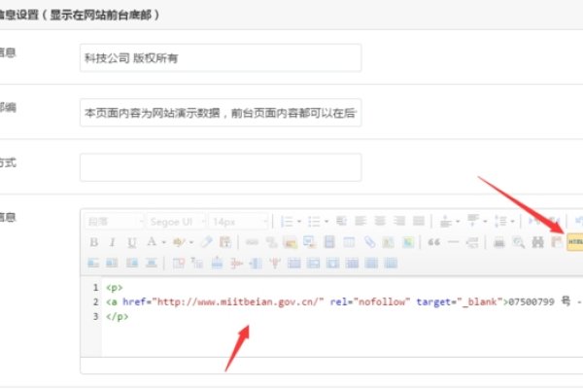Viewport: 583px width, 389px height.
Task: Center-align text in the editor
Action: tap(380, 221)
